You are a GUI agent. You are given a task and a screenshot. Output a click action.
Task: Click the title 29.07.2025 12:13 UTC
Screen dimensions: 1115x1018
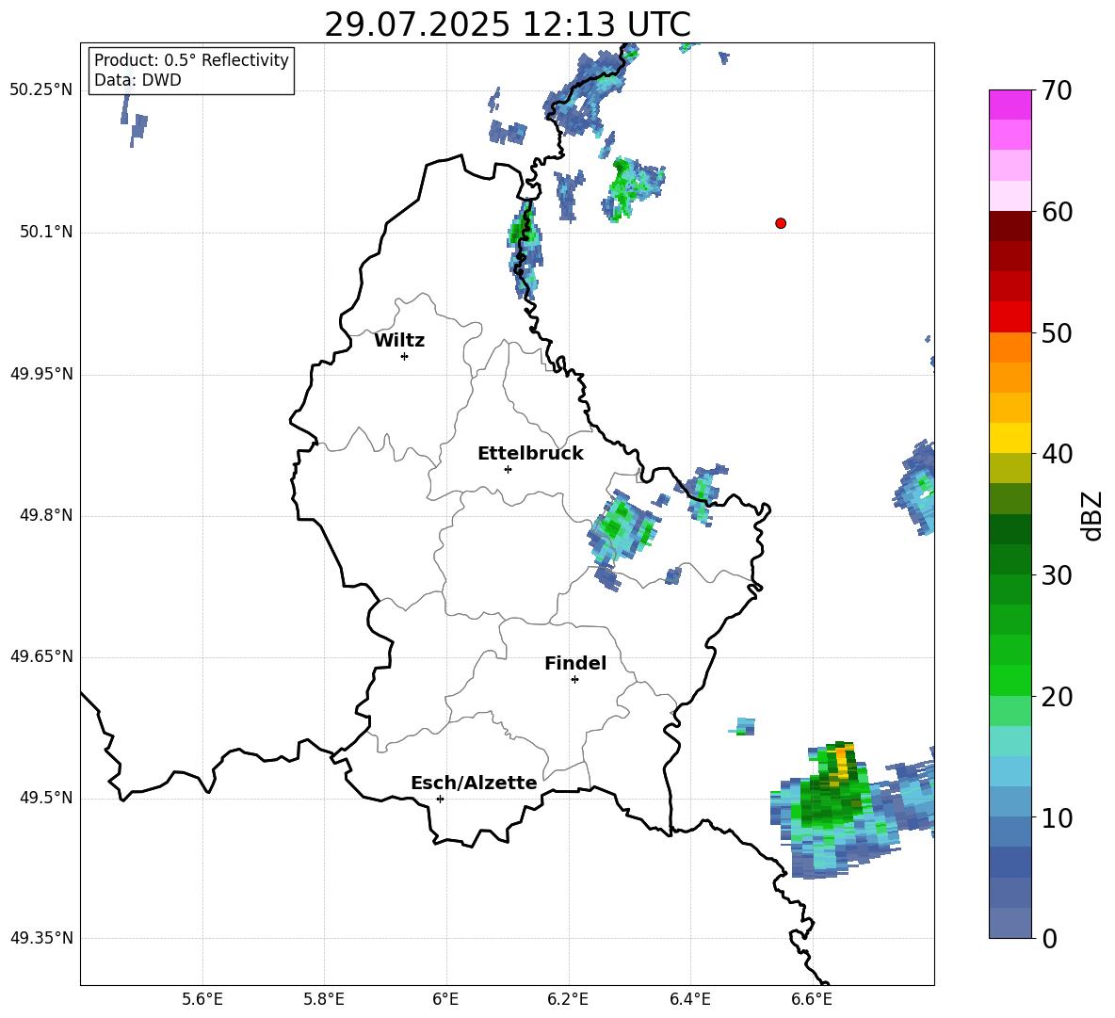point(508,24)
